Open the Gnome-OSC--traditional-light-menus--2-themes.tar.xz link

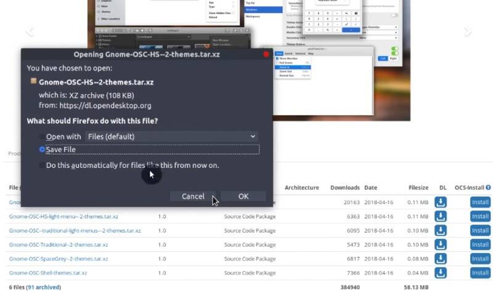[75, 231]
